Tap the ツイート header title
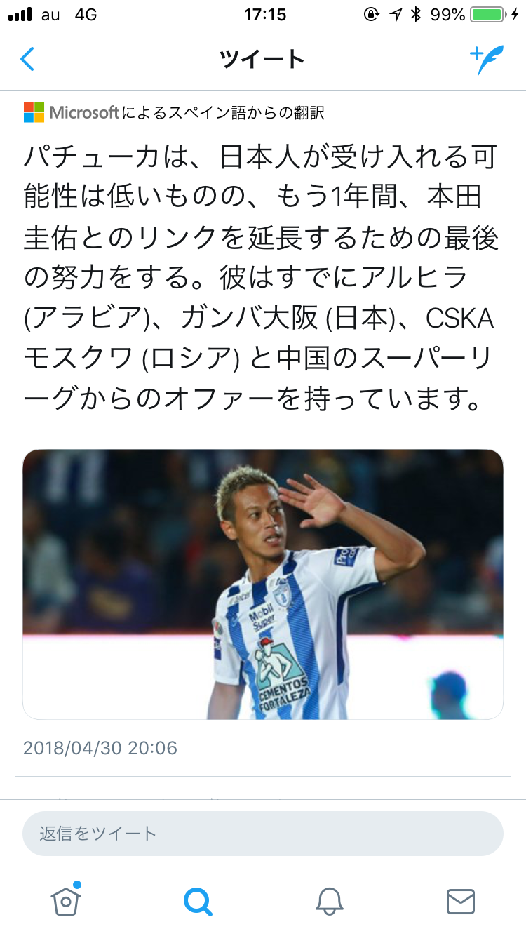The height and width of the screenshot is (936, 526). (x=262, y=60)
